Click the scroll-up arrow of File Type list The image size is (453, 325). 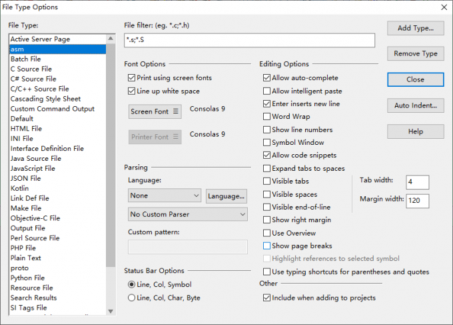[111, 39]
